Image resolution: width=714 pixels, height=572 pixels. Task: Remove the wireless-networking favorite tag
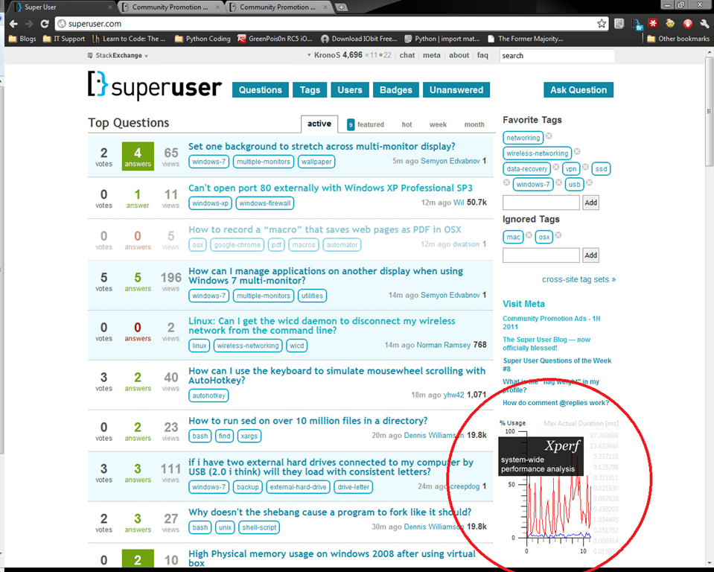577,151
